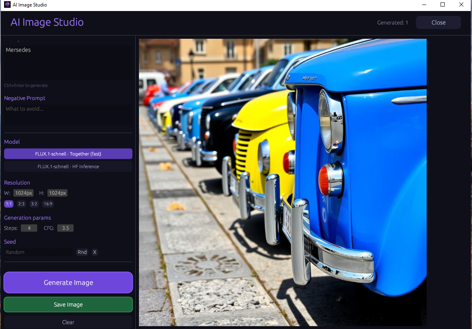Click the Close button in the header
This screenshot has width=472, height=329.
click(438, 22)
